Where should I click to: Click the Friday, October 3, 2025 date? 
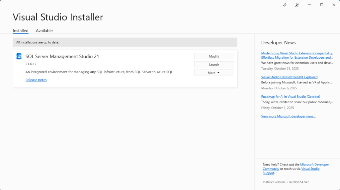278,108
